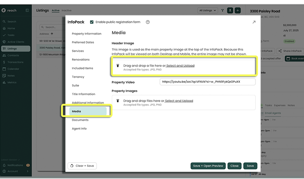
Task: Click the Clear + Save button
Action: tap(82, 166)
